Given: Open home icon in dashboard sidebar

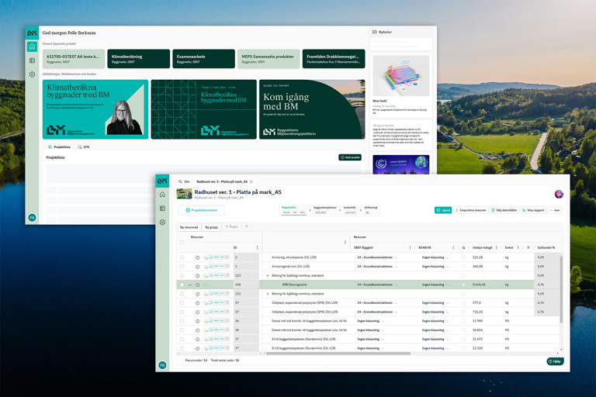Looking at the screenshot, I should coord(32,47).
